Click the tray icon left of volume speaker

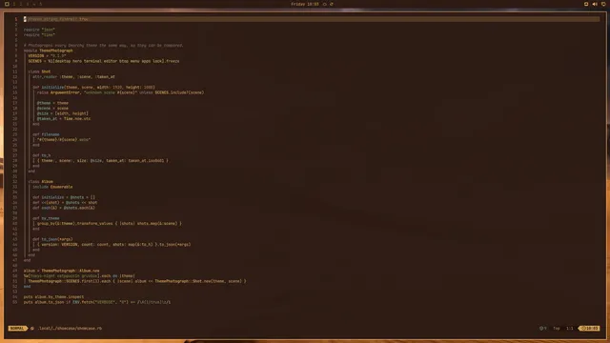[586, 4]
